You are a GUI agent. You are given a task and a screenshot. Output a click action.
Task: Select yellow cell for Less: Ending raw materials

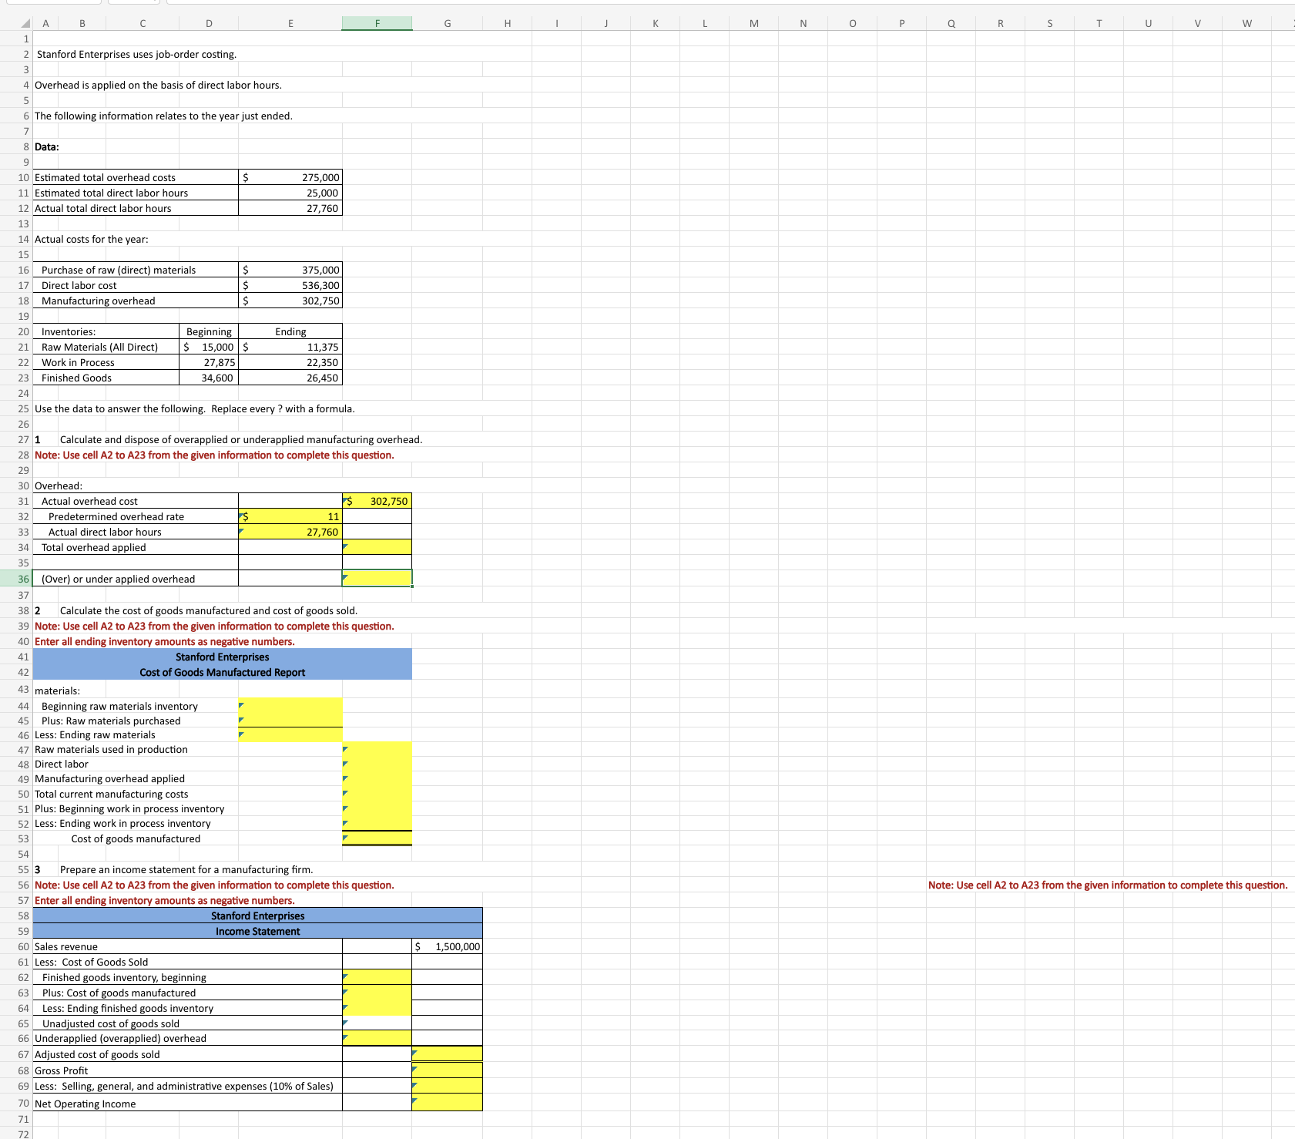(x=290, y=735)
